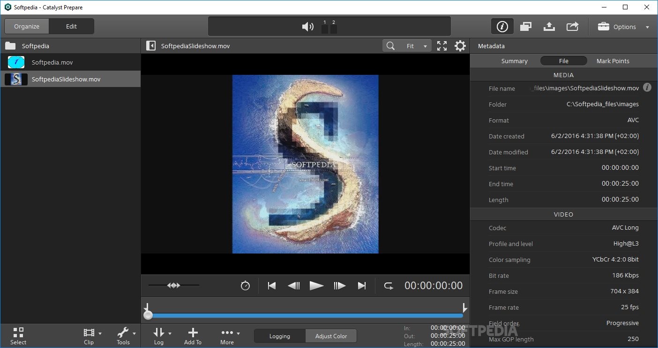Click the zoom magnifier icon

[x=390, y=46]
